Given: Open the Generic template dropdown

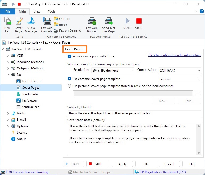Looking at the screenshot, I should coord(180,79).
